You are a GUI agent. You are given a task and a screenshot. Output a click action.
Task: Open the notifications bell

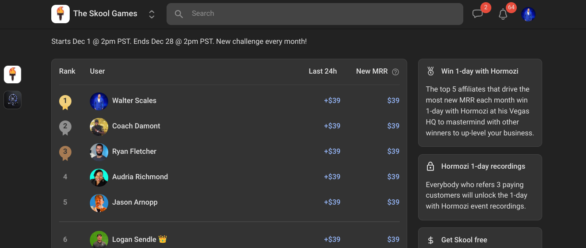pos(503,14)
